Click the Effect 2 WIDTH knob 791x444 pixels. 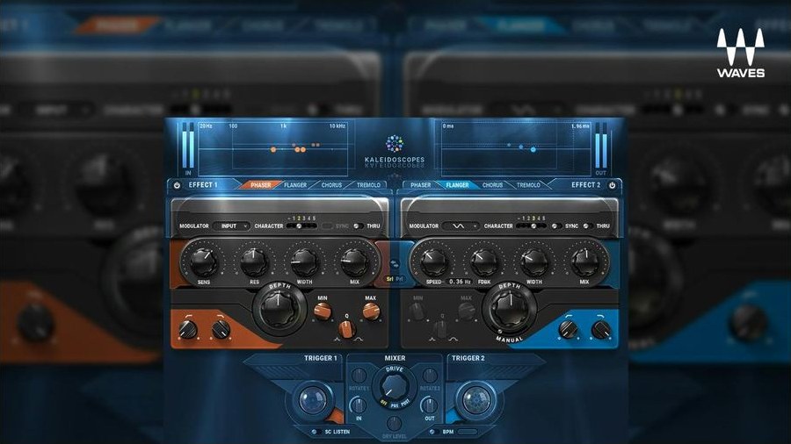[x=534, y=261]
